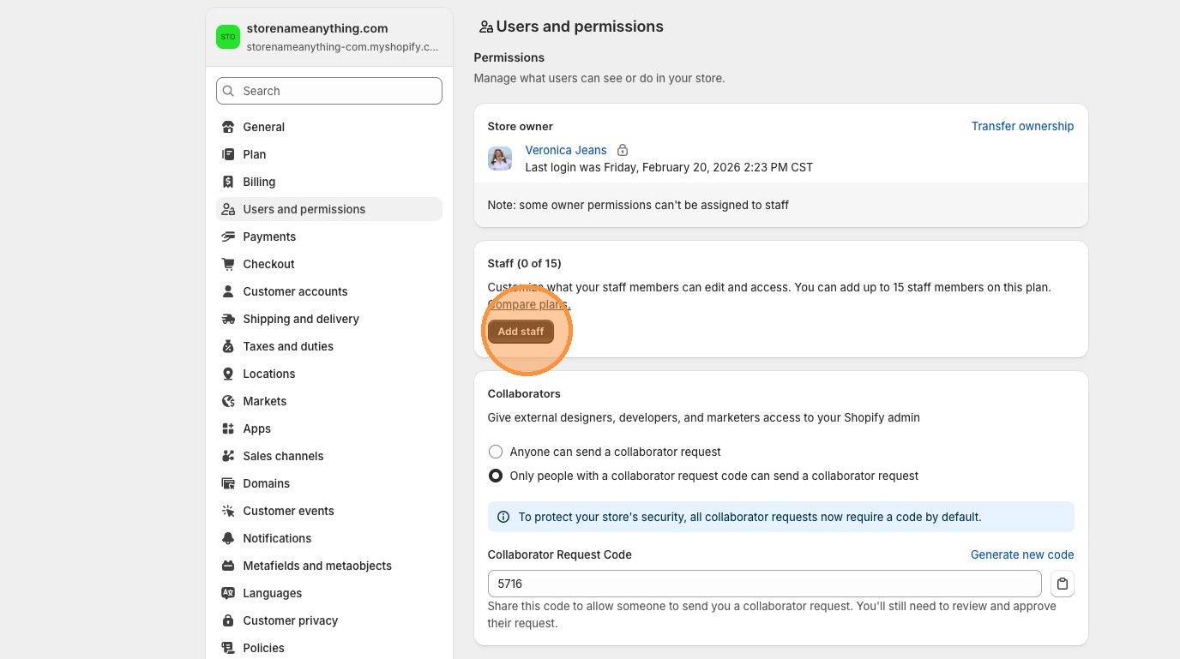Click the Collaborator Request Code field 5716
Viewport: 1180px width, 659px height.
click(x=764, y=584)
